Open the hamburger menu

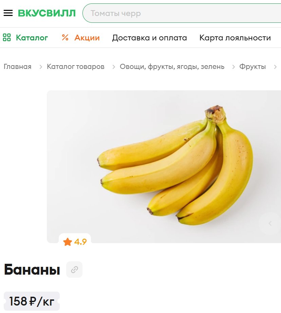pos(8,13)
